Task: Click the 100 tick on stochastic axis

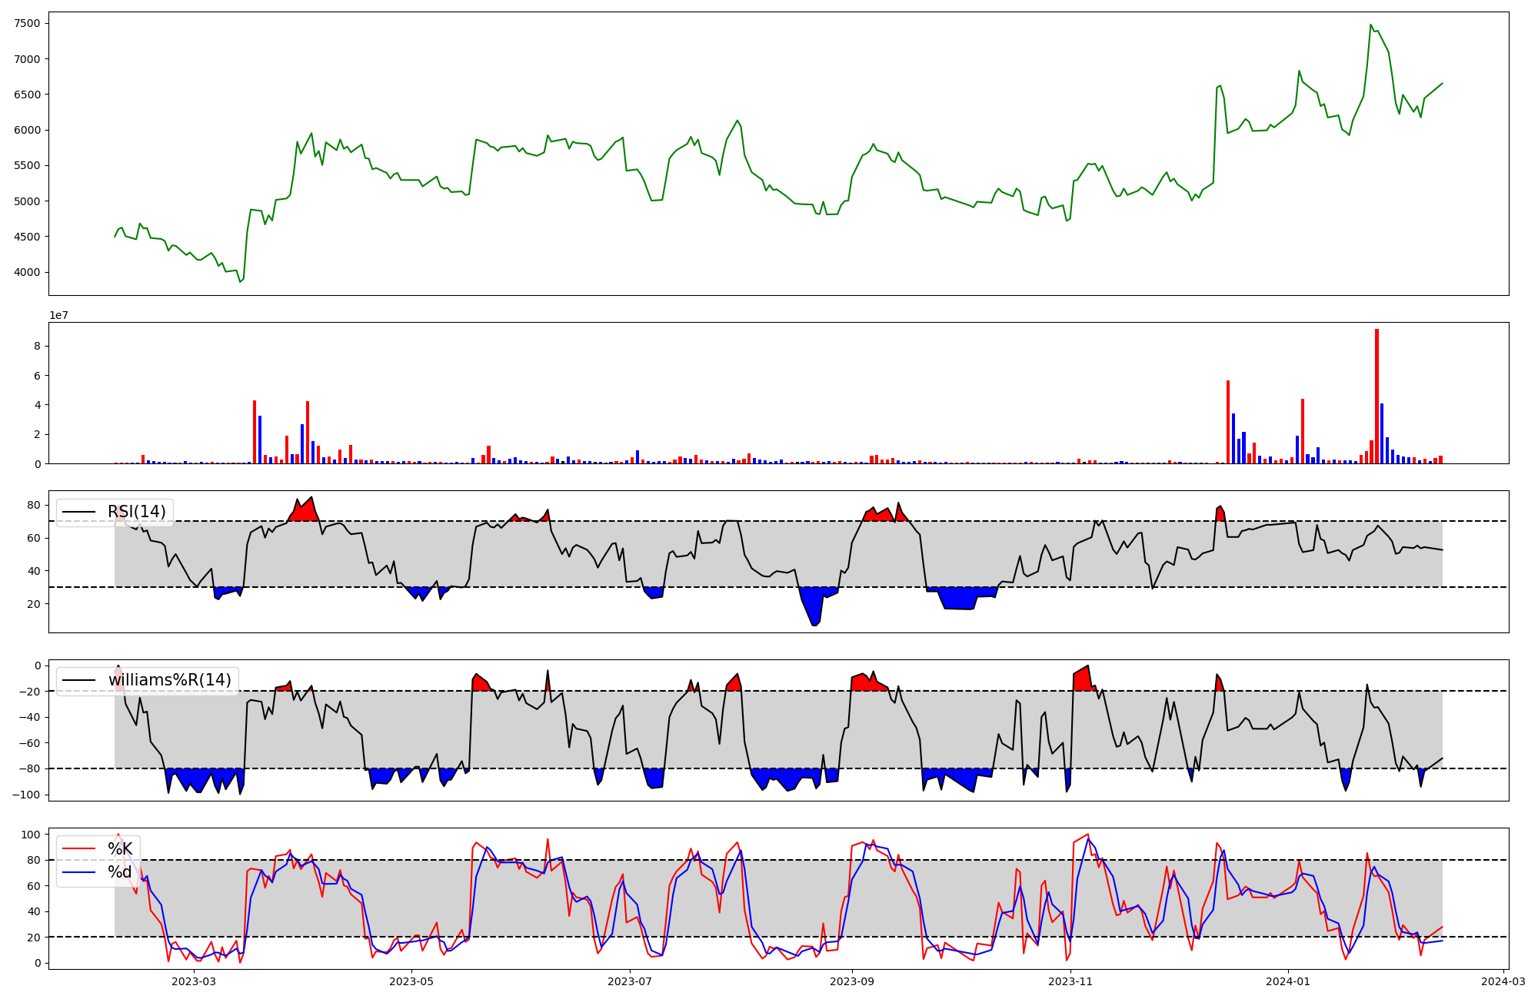Action: coord(31,835)
